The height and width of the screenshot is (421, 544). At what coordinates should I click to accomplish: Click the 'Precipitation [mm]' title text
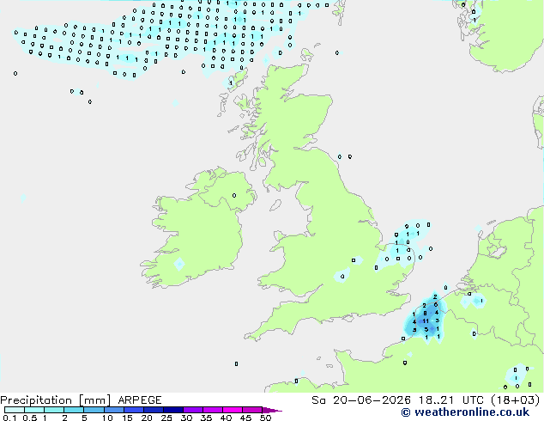coord(56,400)
